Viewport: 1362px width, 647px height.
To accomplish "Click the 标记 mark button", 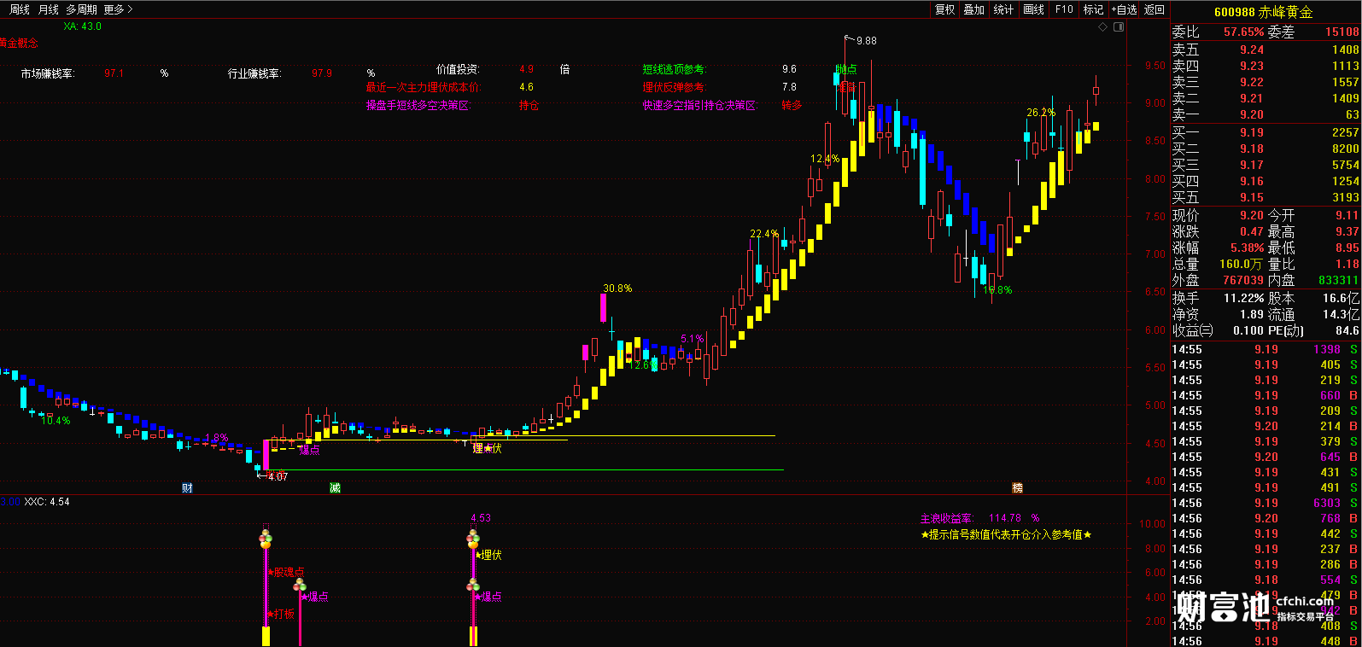I will coord(1093,9).
